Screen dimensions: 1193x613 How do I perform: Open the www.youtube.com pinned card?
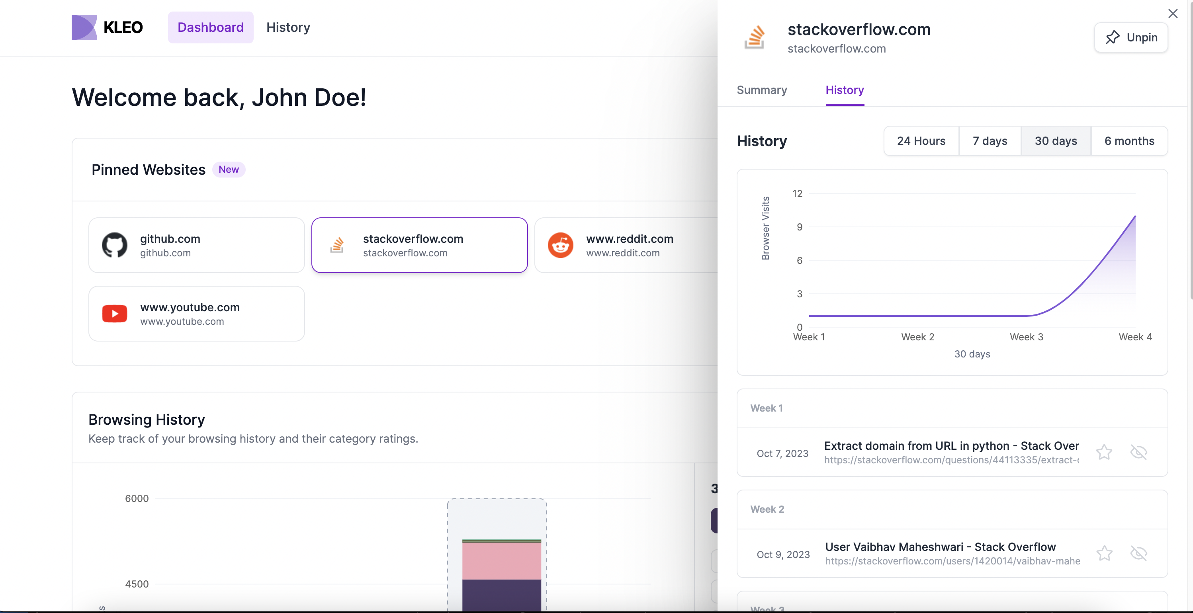[196, 313]
